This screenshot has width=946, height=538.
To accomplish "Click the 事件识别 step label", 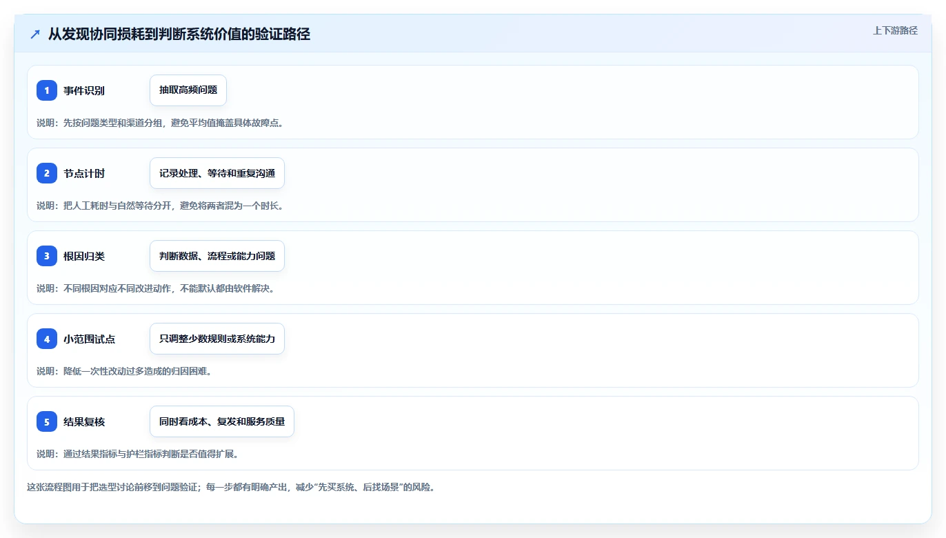I will point(84,90).
